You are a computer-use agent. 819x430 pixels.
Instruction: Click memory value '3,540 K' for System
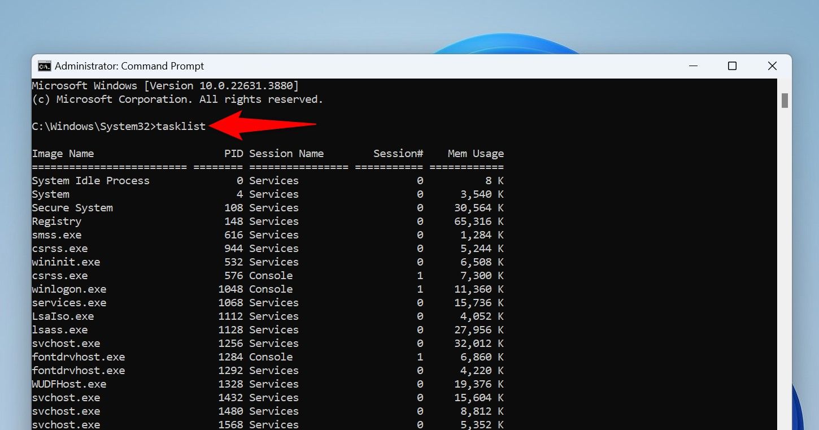pyautogui.click(x=482, y=194)
